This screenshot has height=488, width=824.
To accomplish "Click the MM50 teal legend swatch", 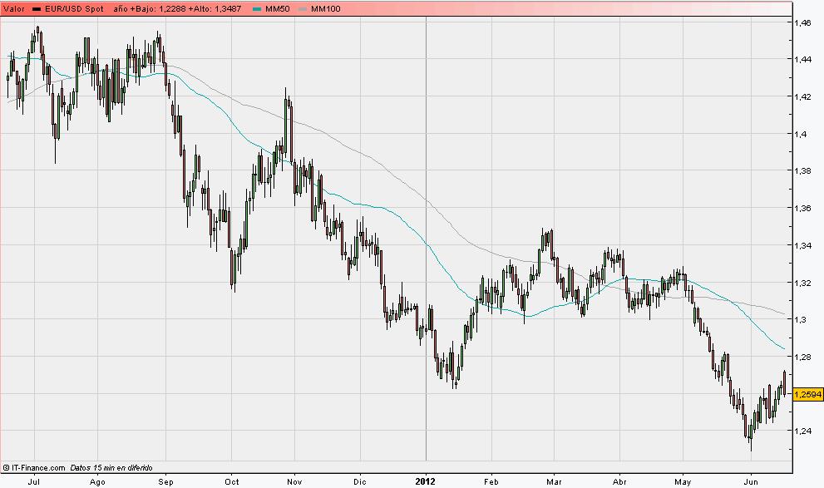I will tap(256, 9).
